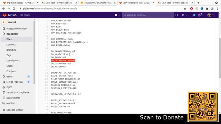Open the help question mark icon
221x124 pixels.
[200, 15]
